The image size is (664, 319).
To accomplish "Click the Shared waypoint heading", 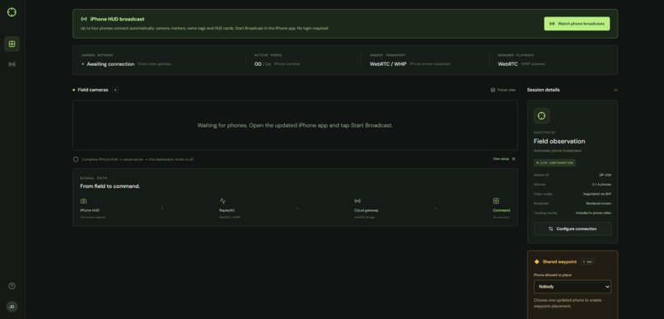I will pos(559,262).
